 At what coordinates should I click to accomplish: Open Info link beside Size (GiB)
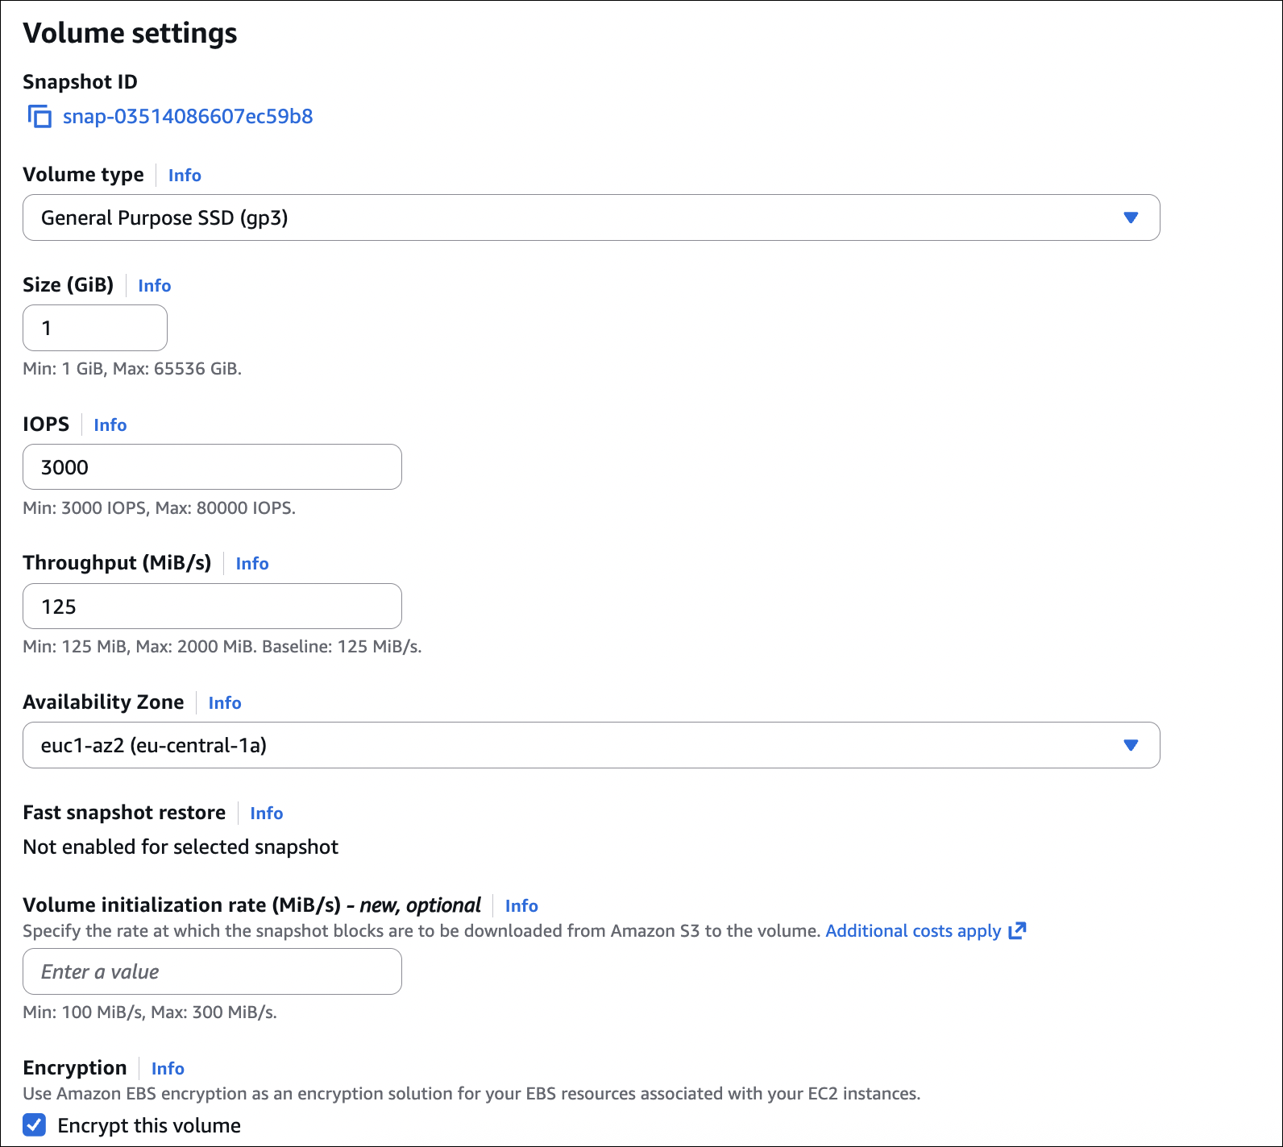click(x=155, y=286)
